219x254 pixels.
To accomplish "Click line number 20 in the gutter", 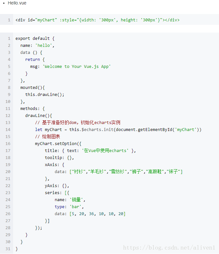I will click(8, 172).
